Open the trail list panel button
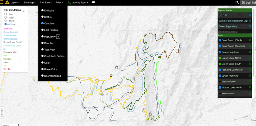Viewport: 256px width, 126px height. [248, 3]
